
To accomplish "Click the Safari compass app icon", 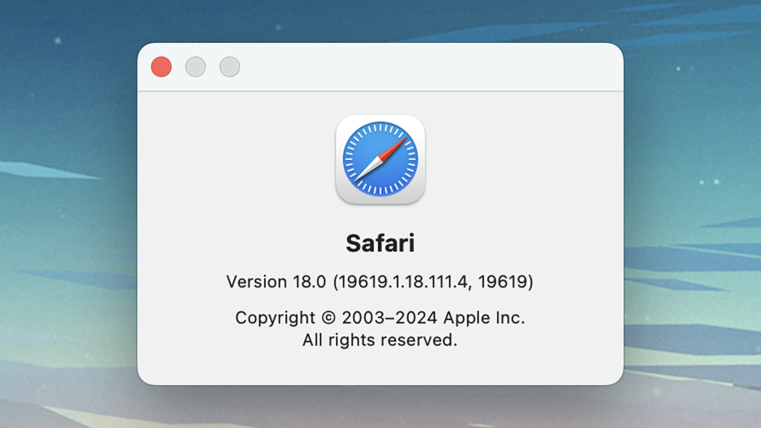I will click(380, 159).
